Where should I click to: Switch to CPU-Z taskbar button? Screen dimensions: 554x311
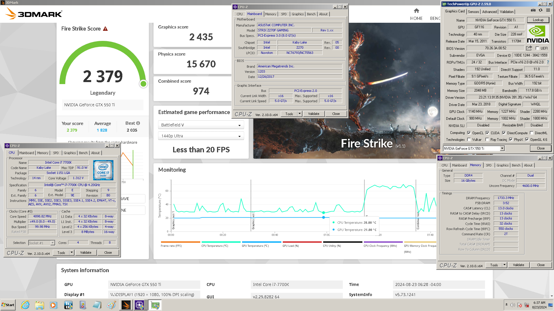point(140,305)
